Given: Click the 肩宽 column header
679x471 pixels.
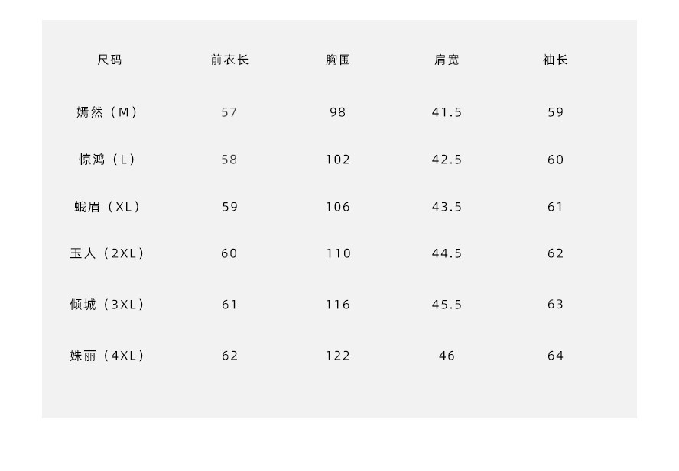Looking at the screenshot, I should click(x=447, y=60).
